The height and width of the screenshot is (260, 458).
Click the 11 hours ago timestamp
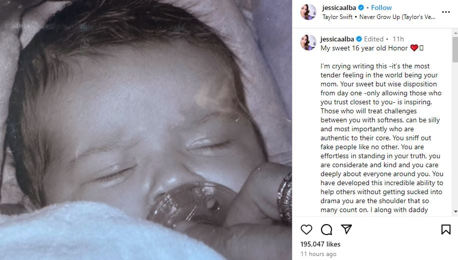(318, 254)
